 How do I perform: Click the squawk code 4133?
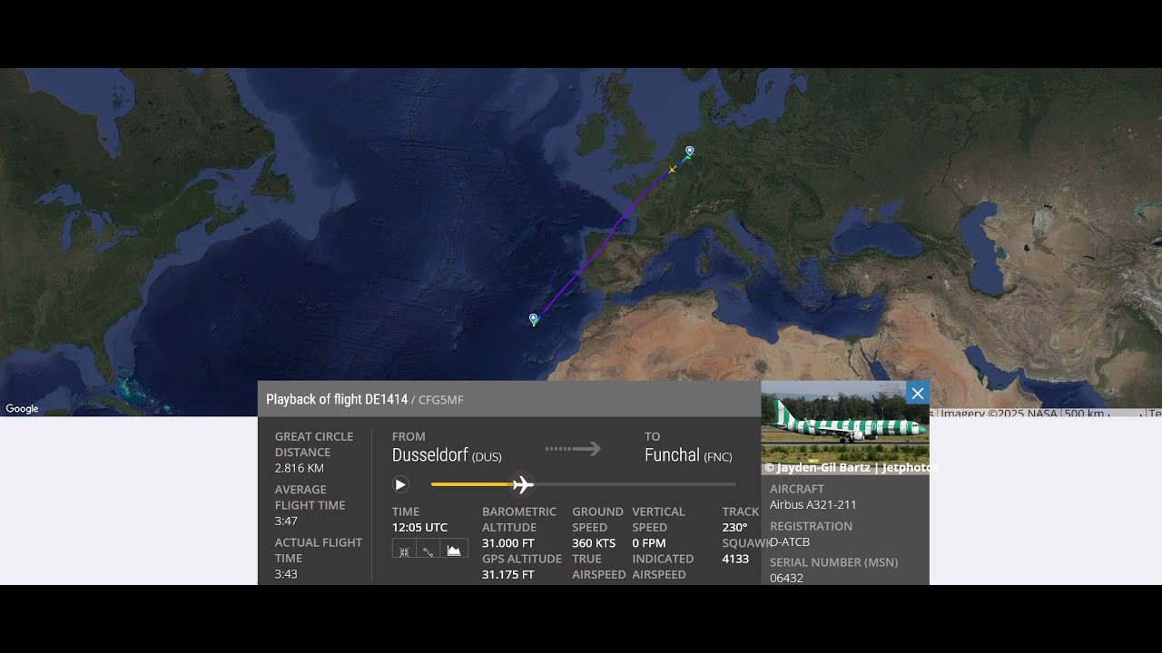[x=736, y=559]
